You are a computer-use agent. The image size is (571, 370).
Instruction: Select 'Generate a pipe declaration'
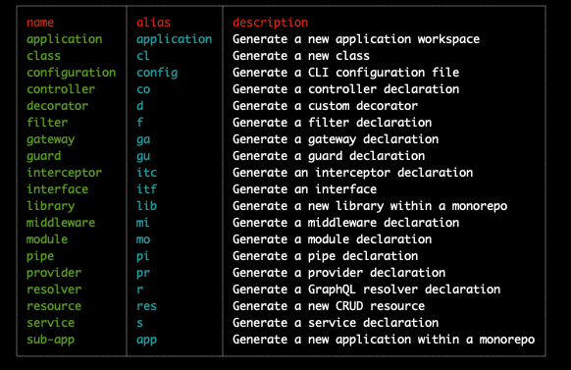tap(325, 256)
